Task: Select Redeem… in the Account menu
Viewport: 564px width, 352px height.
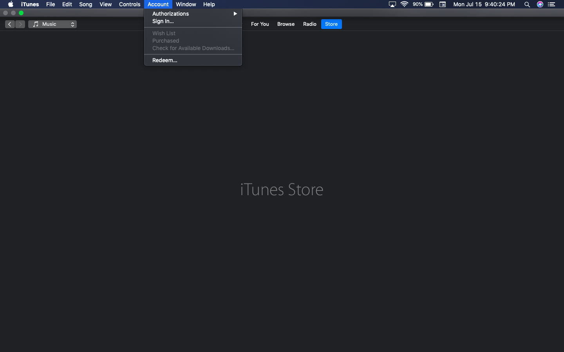Action: tap(193, 60)
